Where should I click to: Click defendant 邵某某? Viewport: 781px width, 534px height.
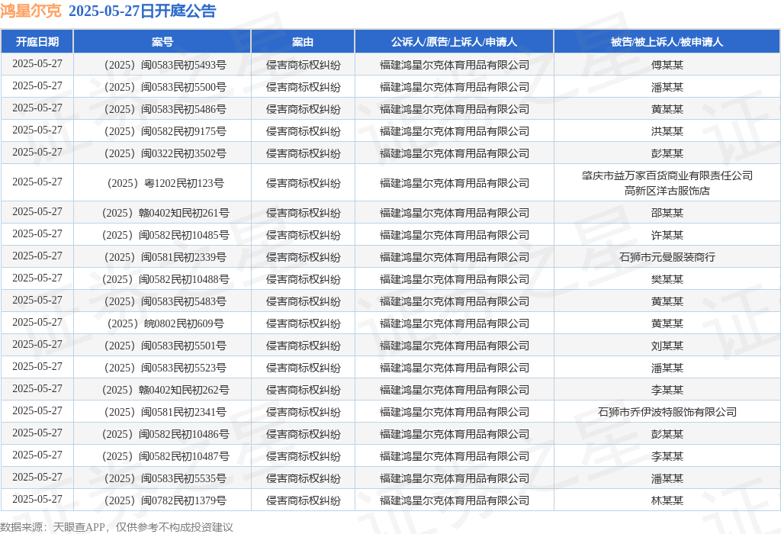667,213
